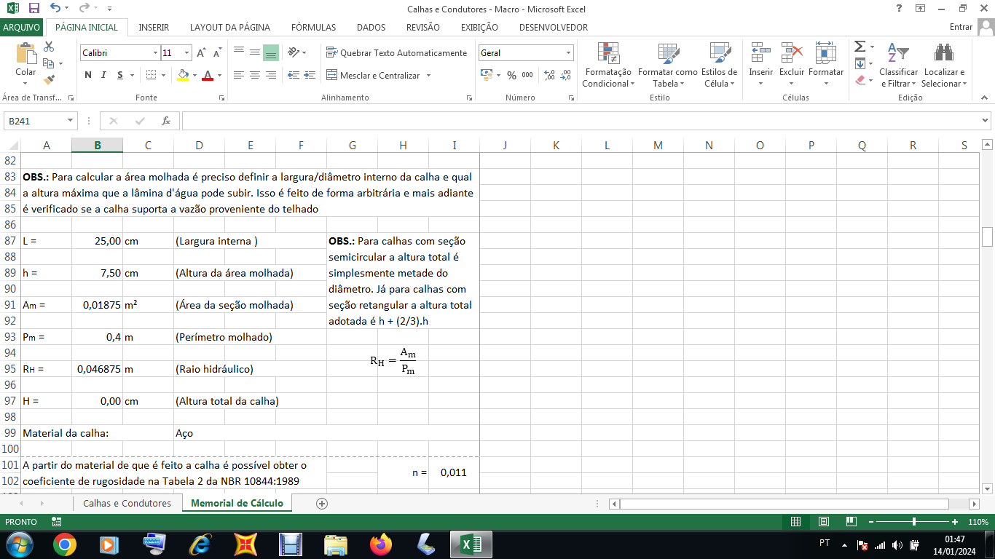Click the Format Painter brush icon
This screenshot has height=559, width=995.
pos(49,80)
